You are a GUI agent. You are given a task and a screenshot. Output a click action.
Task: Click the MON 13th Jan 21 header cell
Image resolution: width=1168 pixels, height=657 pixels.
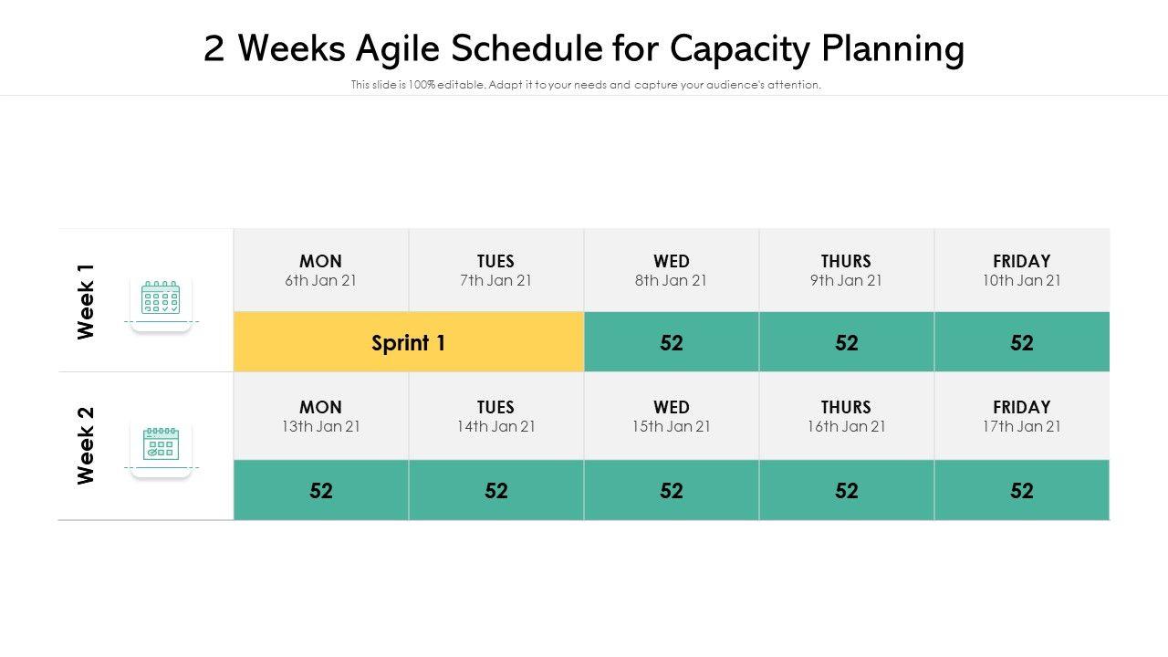pyautogui.click(x=321, y=416)
